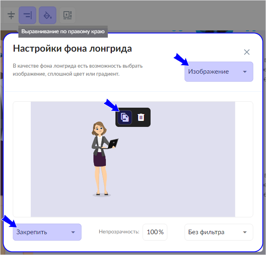This screenshot has width=266, height=255.
Task: Open the background fill bucket tool
Action: pyautogui.click(x=48, y=15)
